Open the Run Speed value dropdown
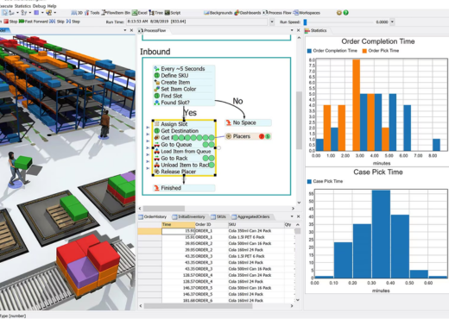Image resolution: width=449 pixels, height=319 pixels. click(x=392, y=22)
